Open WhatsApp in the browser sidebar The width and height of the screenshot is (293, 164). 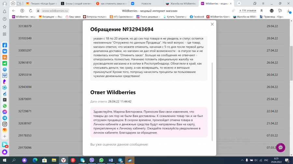tap(5, 106)
